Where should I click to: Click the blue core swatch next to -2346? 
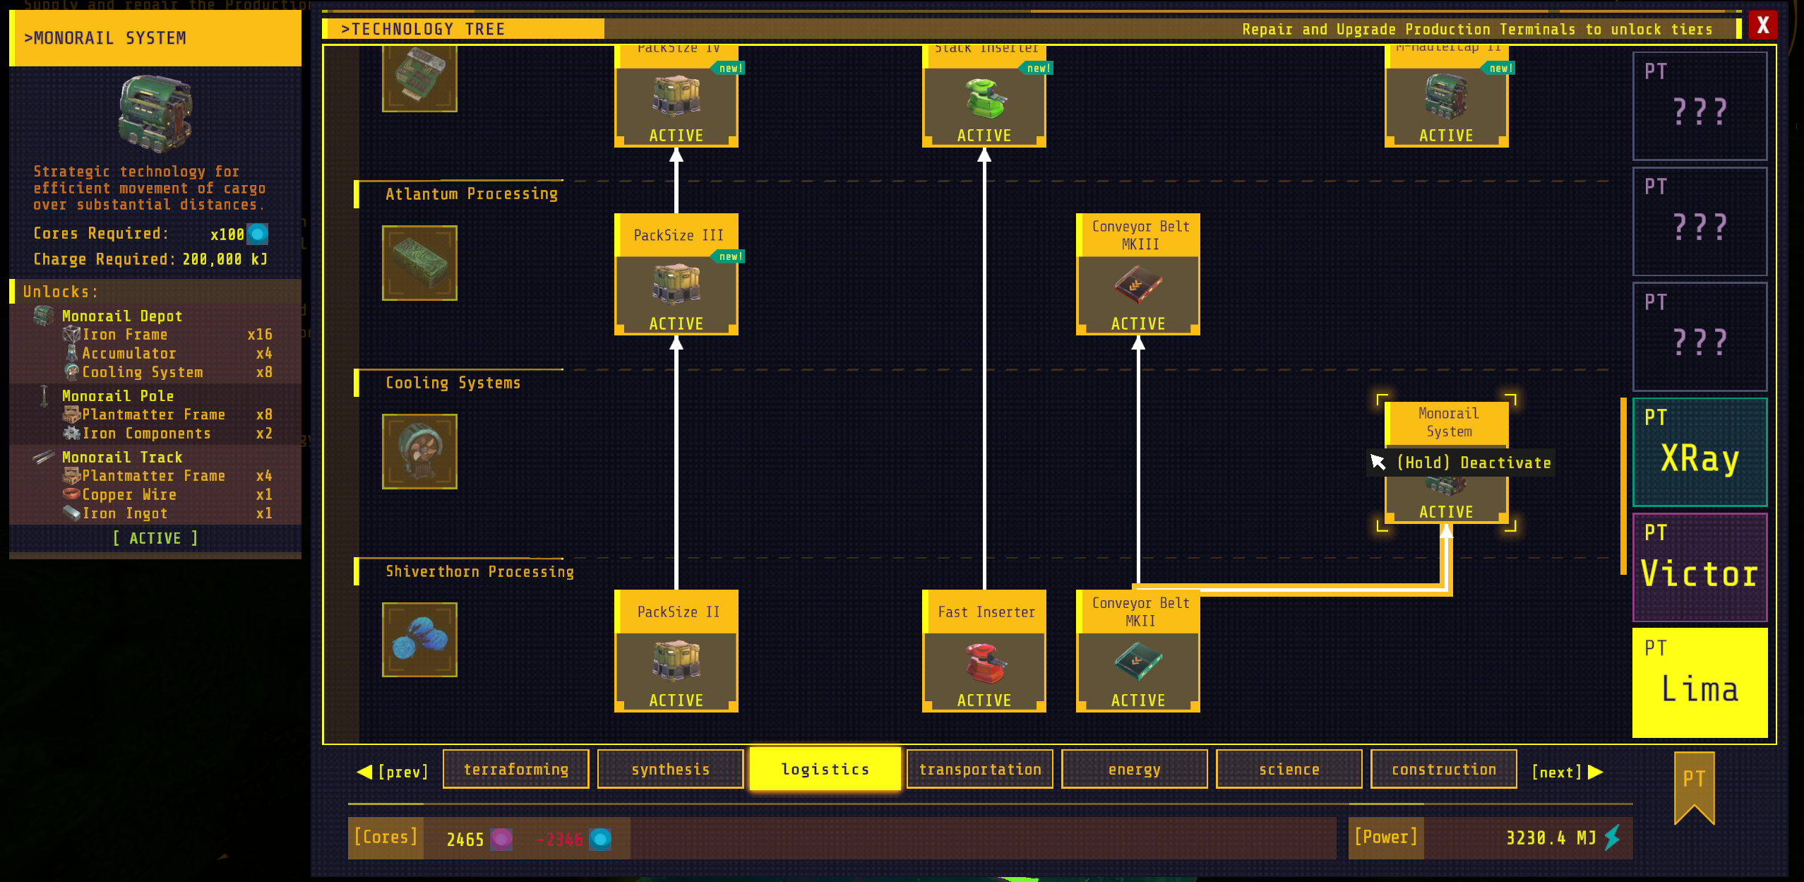pos(601,839)
